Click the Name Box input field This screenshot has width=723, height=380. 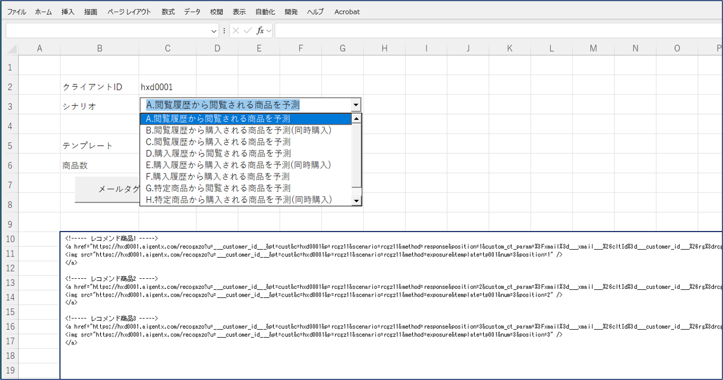(108, 31)
